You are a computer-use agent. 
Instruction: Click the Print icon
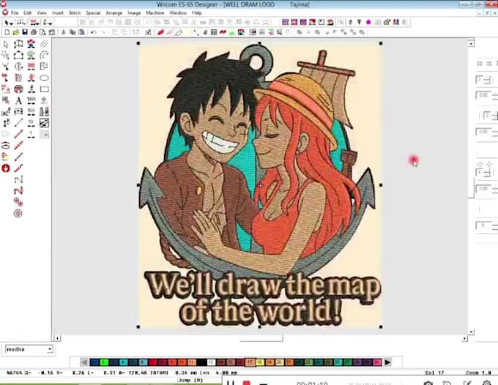[x=34, y=32]
